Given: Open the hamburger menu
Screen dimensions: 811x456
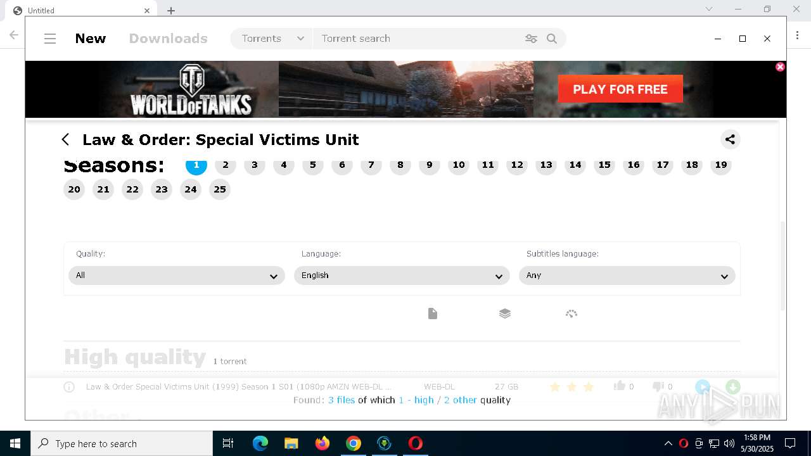Looking at the screenshot, I should pos(50,39).
